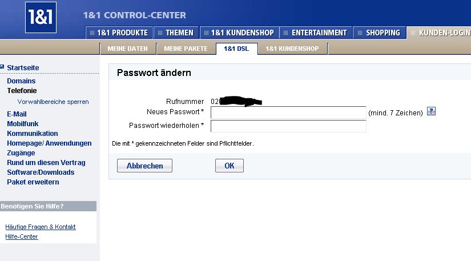Viewport: 471px width, 261px height.
Task: Select the 1&1 DSL tab
Action: click(x=236, y=49)
